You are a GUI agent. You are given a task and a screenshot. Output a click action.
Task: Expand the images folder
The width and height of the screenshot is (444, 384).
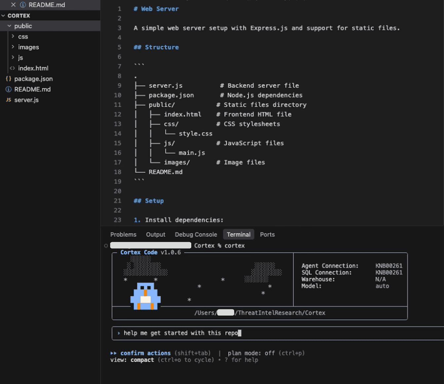pyautogui.click(x=13, y=47)
